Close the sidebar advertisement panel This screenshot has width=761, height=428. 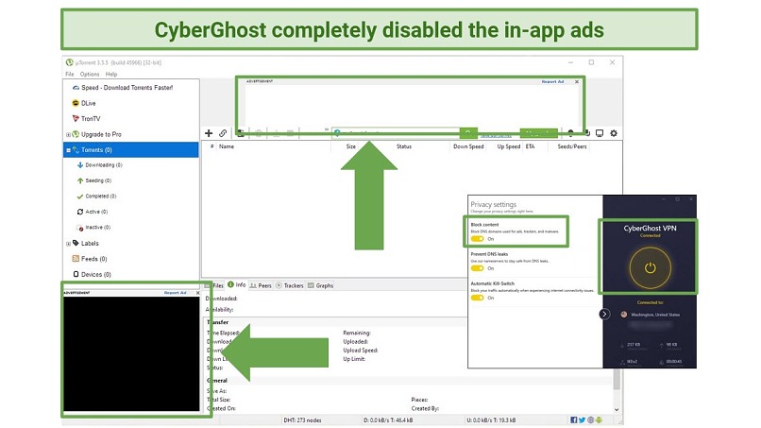pos(197,293)
